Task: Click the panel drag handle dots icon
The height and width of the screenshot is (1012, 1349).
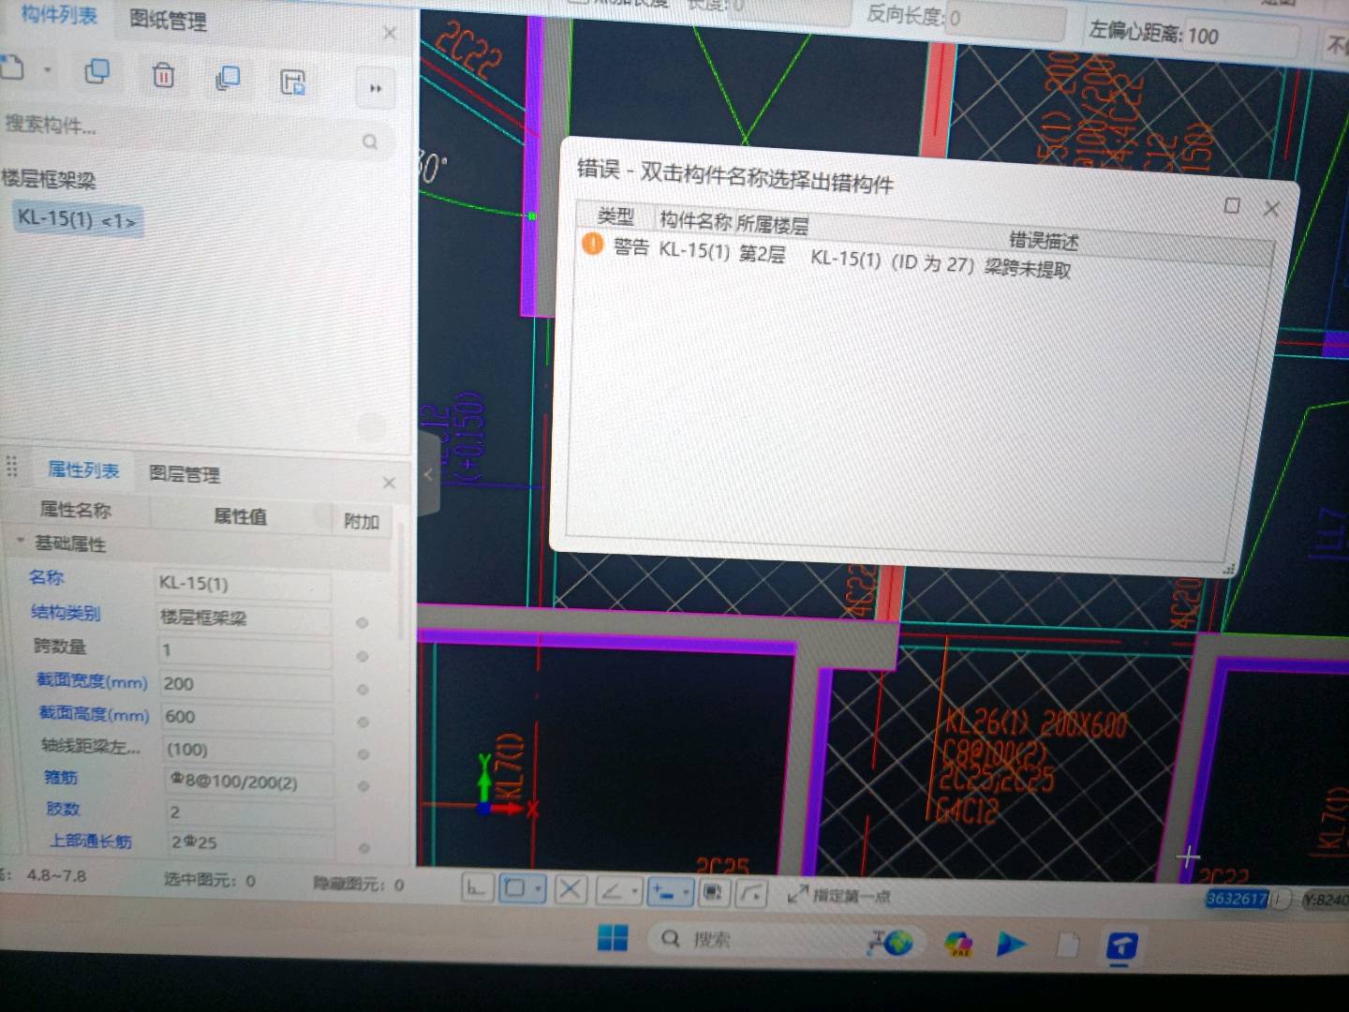Action: [x=12, y=466]
